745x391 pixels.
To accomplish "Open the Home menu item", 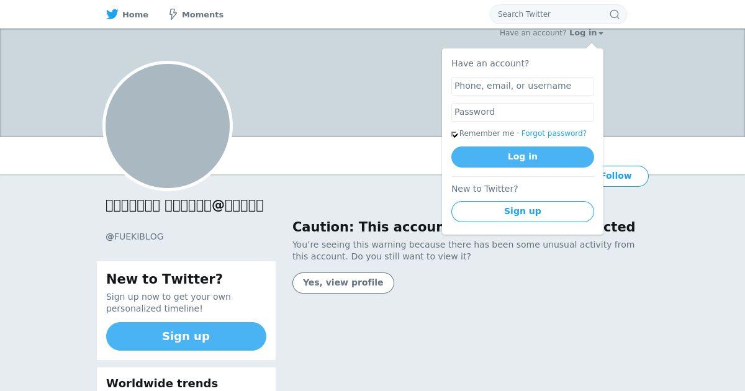I will click(x=127, y=14).
